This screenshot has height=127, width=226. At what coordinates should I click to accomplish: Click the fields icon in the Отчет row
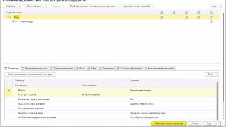pos(162,17)
